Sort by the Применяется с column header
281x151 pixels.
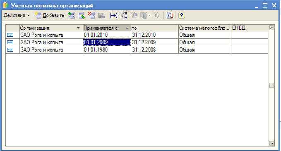(107, 28)
